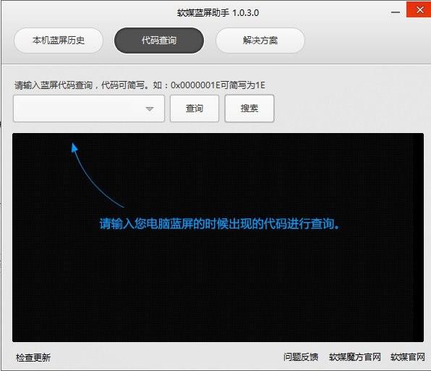
Task: Click the blue curved arrow graphic
Action: (x=97, y=175)
